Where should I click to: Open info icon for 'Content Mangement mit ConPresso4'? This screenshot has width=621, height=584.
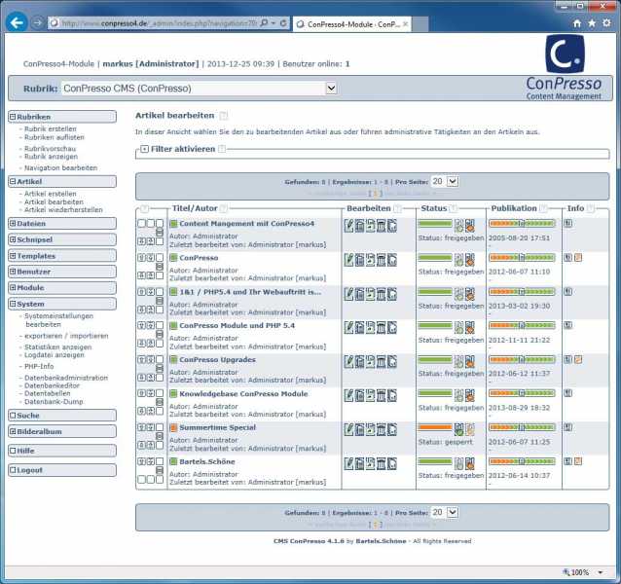coord(567,223)
